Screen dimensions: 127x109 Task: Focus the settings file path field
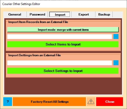60,63
